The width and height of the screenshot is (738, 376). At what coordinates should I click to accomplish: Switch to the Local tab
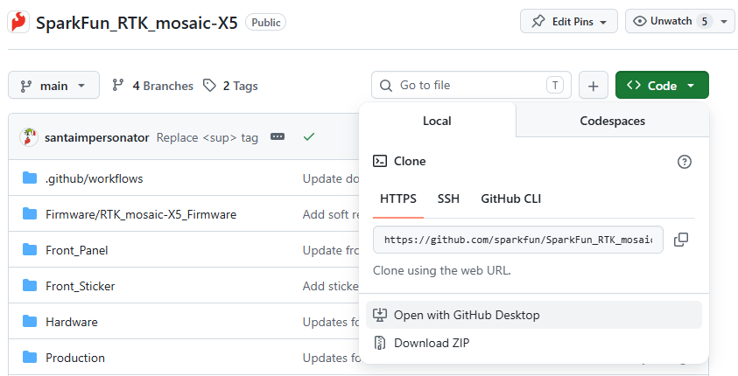click(x=437, y=121)
